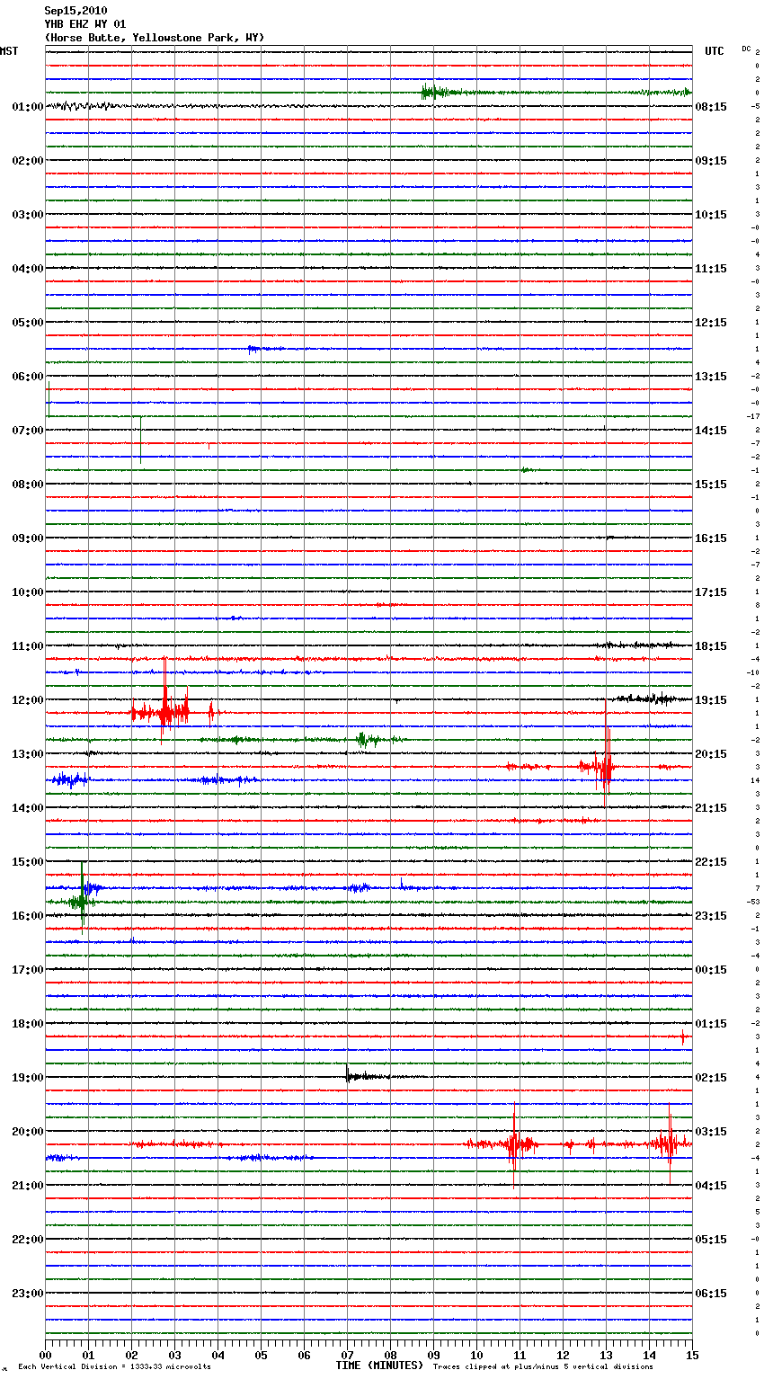This screenshot has height=1379, width=764.
Task: Click the 02:15 UTC time label
Action: [x=711, y=1078]
